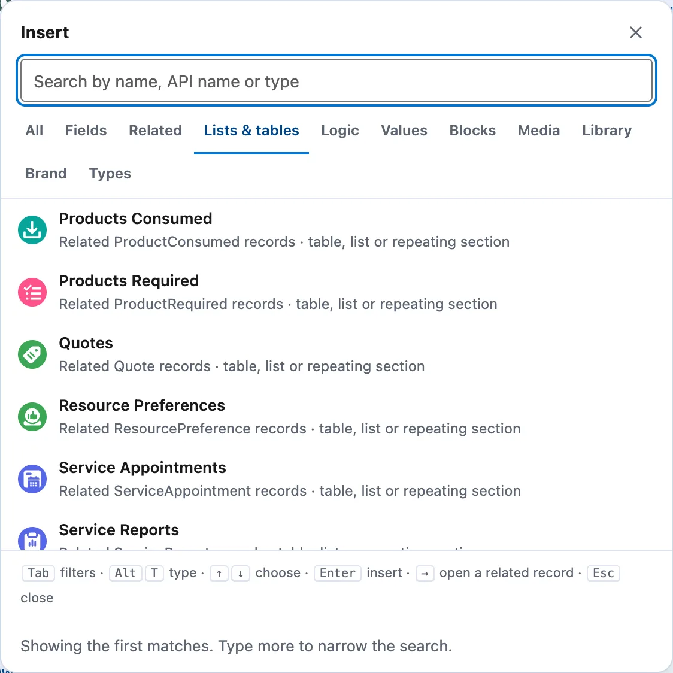Select the Types tab
The width and height of the screenshot is (673, 673).
[x=110, y=174]
